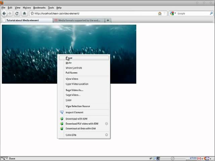The width and height of the screenshot is (215, 161).
Task: Open the History menu
Action: (x=27, y=8)
